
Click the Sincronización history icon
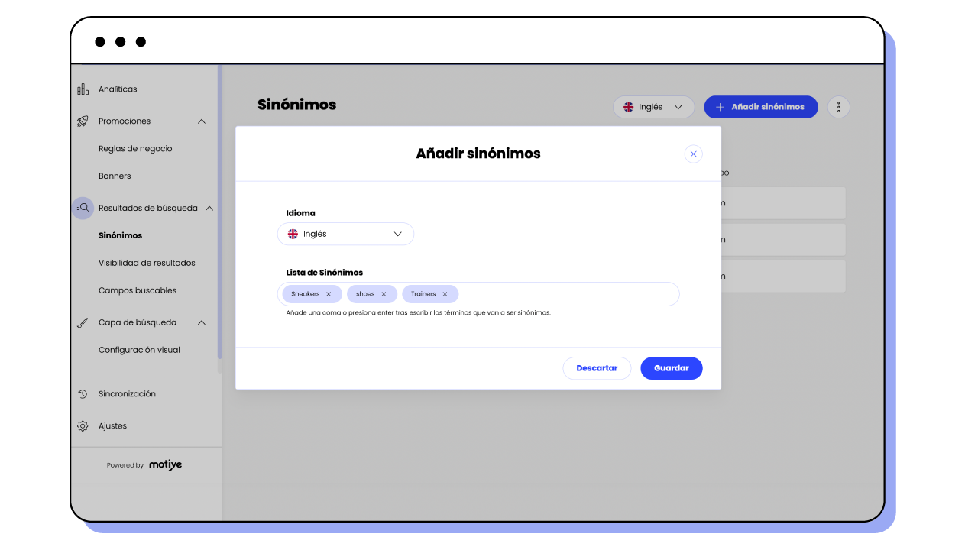point(83,394)
